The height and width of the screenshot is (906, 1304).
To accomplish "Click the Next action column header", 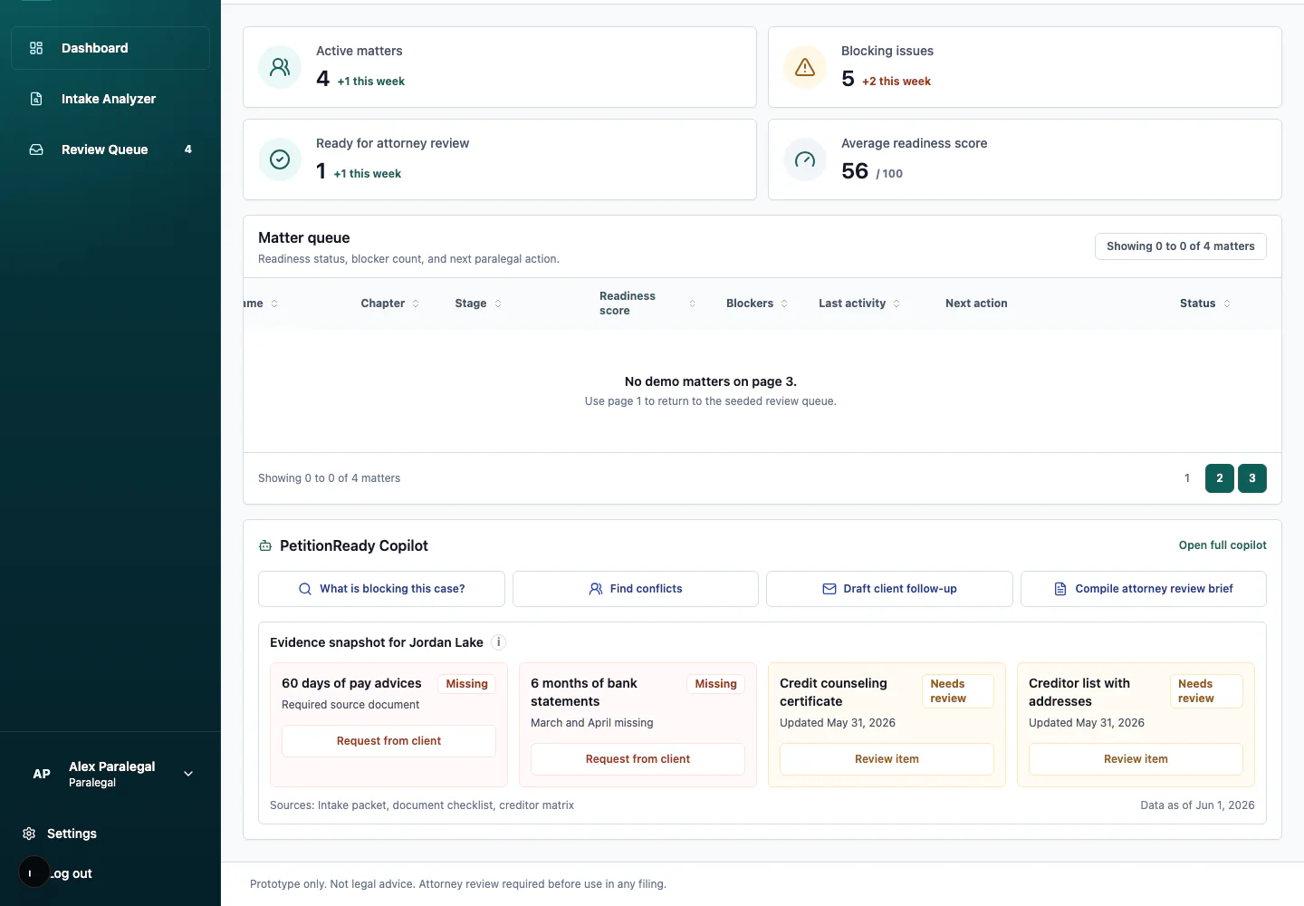I will point(976,304).
